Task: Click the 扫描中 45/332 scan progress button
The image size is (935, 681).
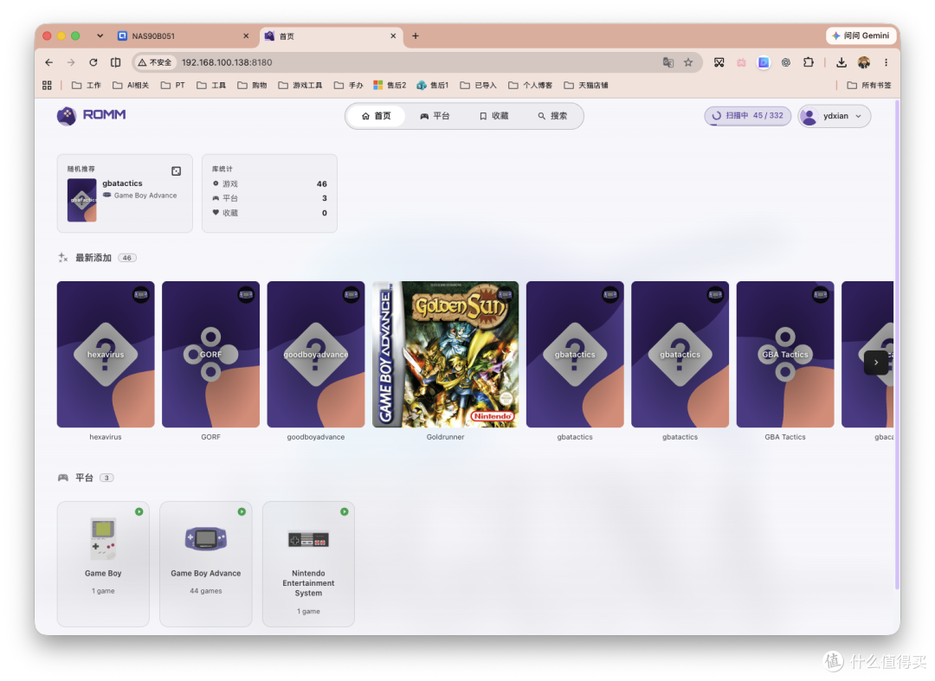Action: click(x=748, y=116)
